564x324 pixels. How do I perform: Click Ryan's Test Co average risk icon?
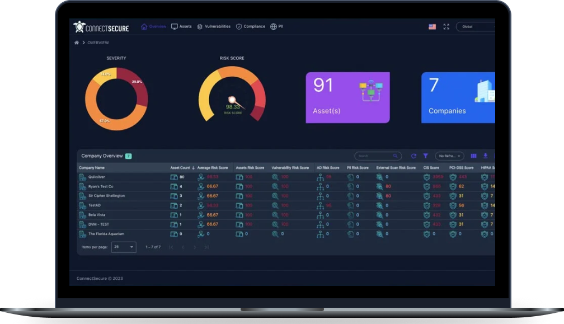201,186
